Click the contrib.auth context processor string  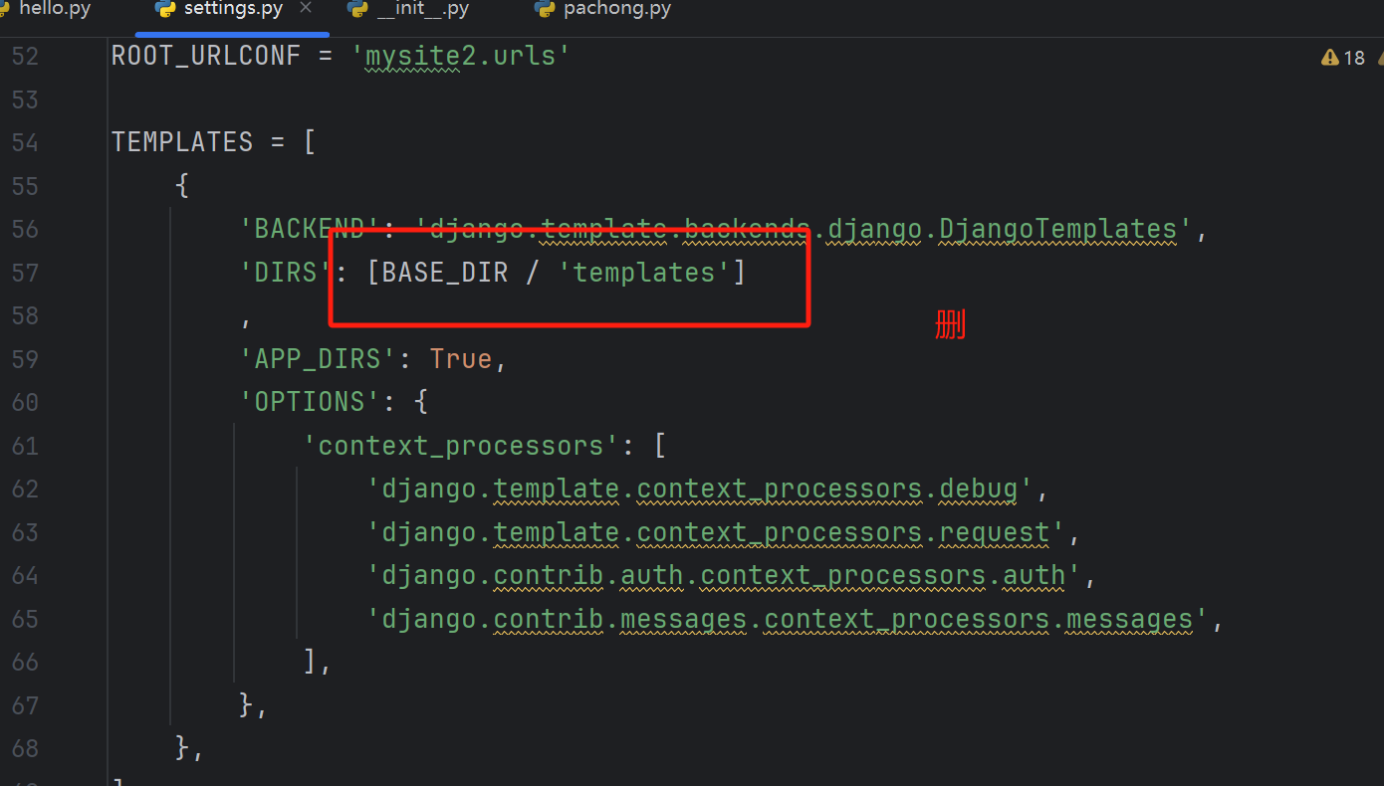click(x=724, y=575)
